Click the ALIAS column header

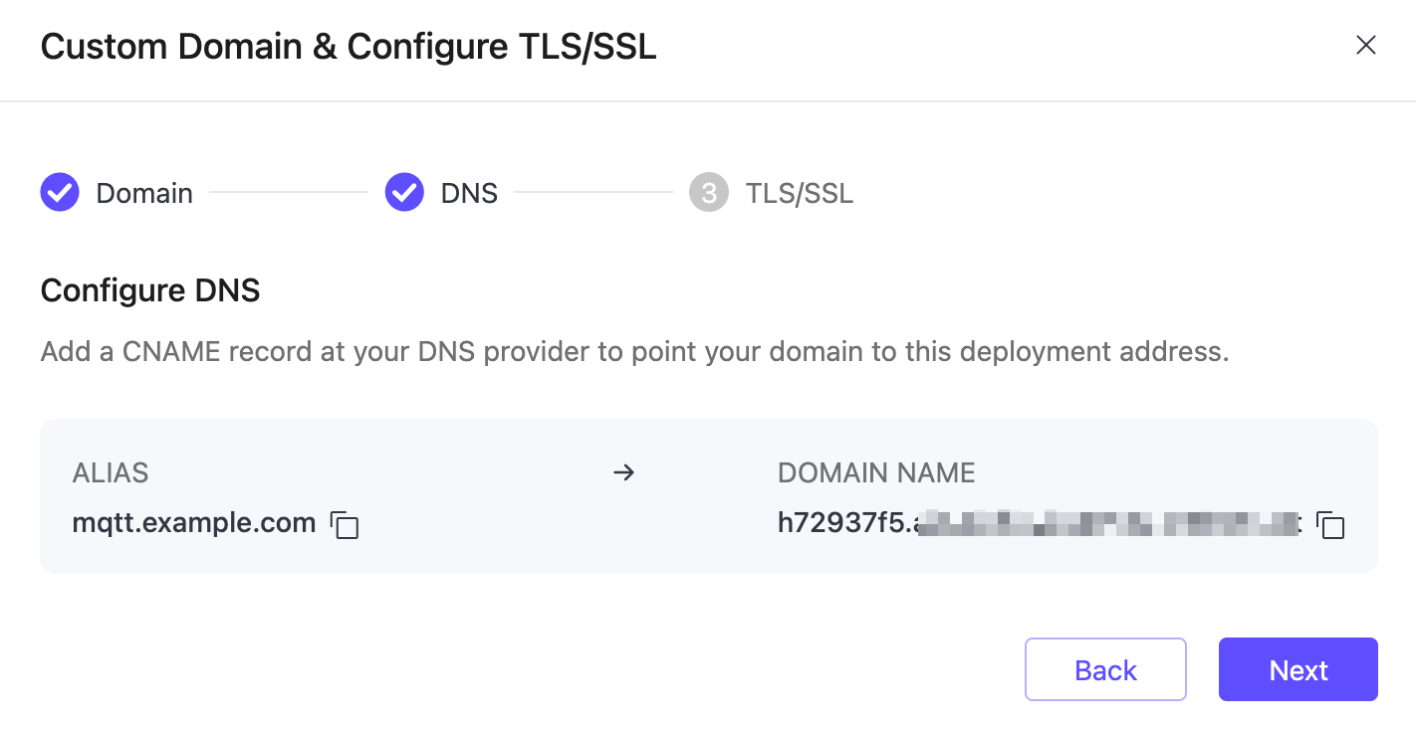110,472
